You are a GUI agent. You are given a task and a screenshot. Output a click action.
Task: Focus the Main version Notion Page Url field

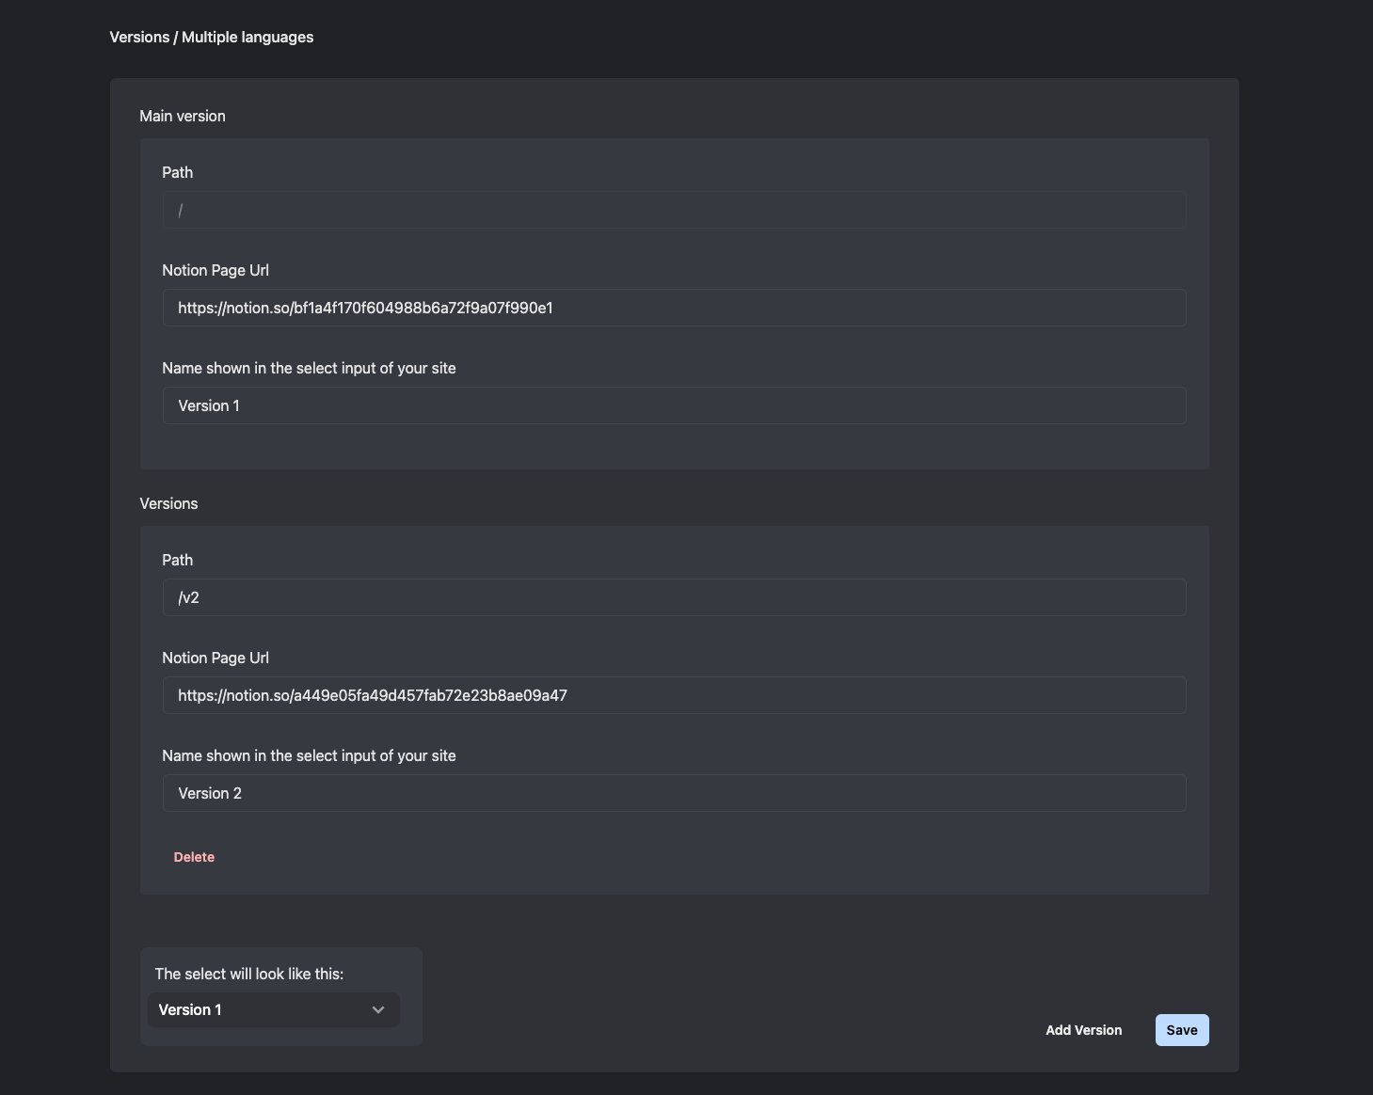point(674,308)
